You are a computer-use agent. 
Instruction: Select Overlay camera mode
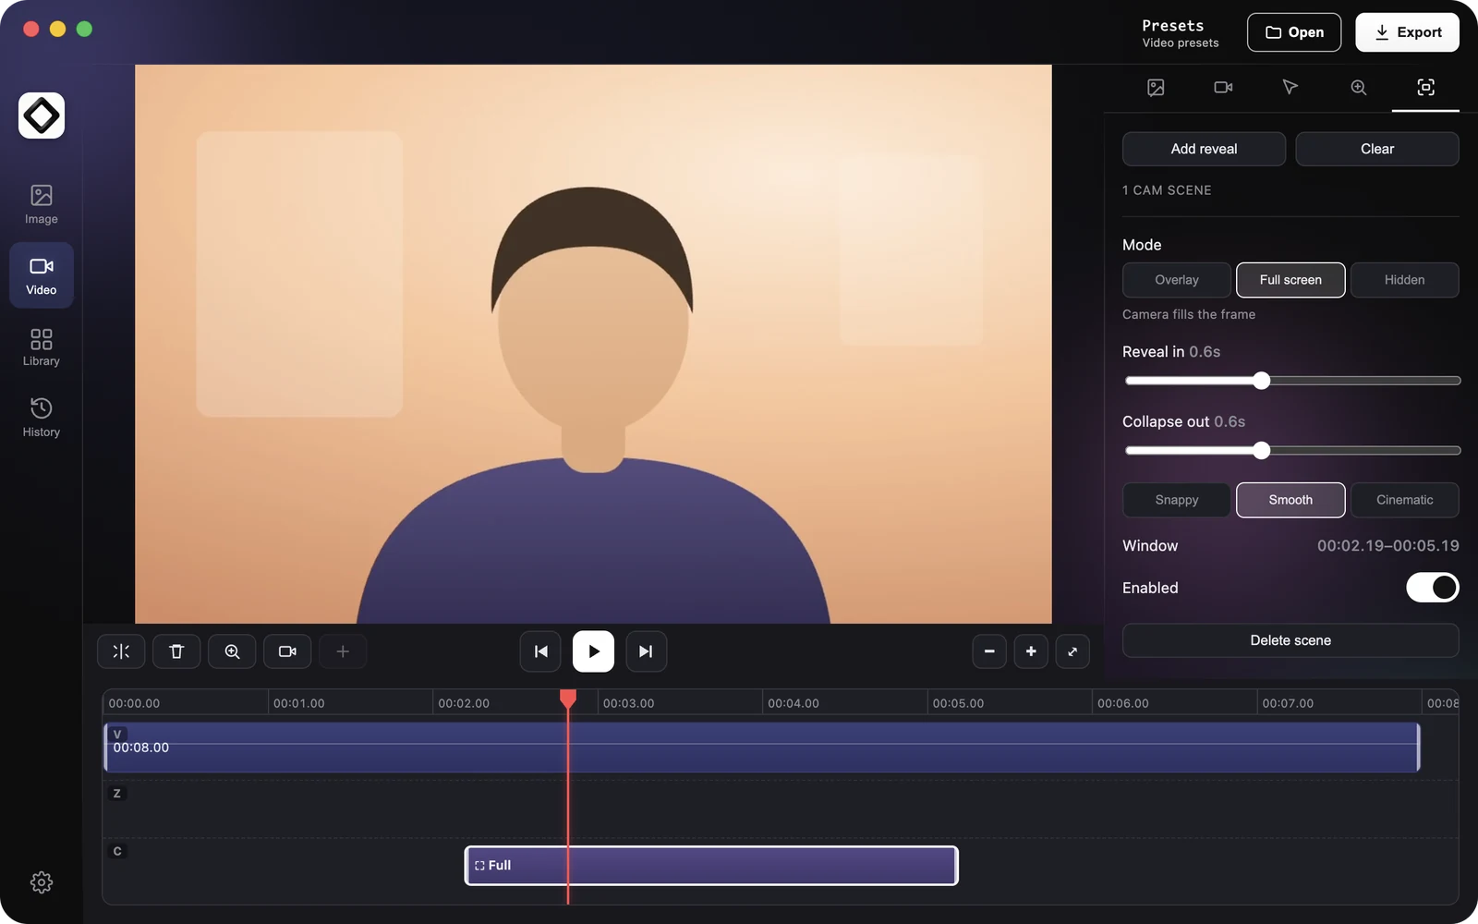point(1176,280)
